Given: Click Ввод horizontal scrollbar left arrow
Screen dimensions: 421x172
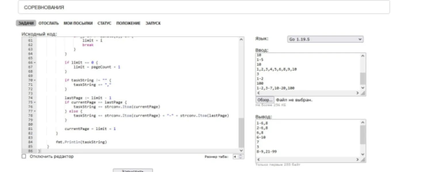Looking at the screenshot, I should (258, 93).
